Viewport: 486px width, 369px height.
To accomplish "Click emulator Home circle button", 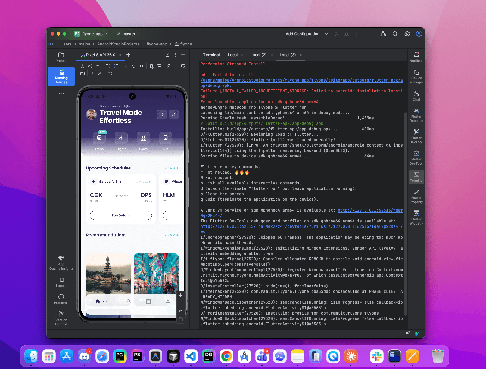I will [134, 66].
